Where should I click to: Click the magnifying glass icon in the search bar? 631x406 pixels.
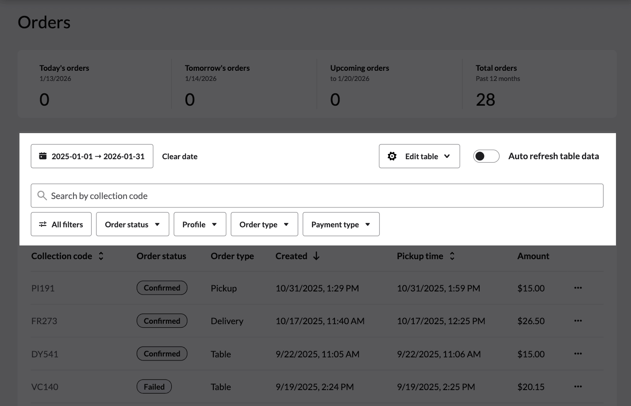[42, 195]
